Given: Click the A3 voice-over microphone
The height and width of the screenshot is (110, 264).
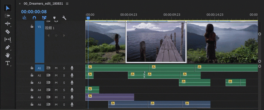Looking at the screenshot, I should (x=72, y=83).
